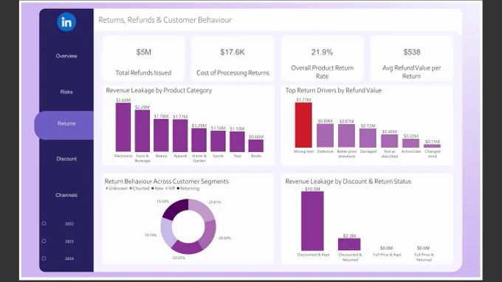Click the Overall Product Return Rate card
The image size is (502, 282).
pos(322,58)
